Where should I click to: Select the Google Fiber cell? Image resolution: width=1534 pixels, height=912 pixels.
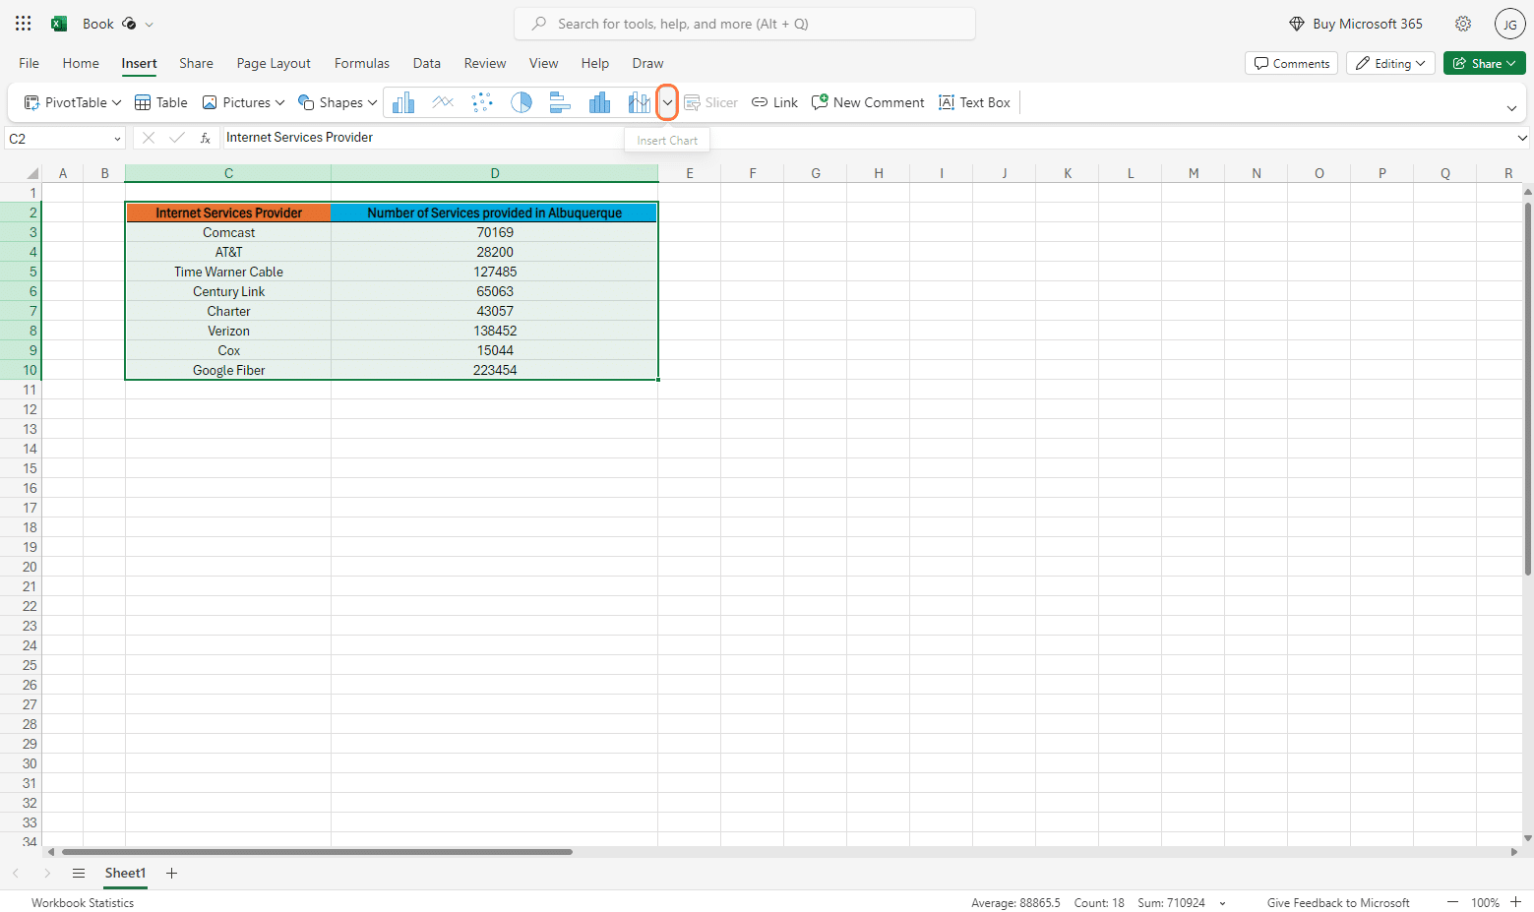(228, 370)
